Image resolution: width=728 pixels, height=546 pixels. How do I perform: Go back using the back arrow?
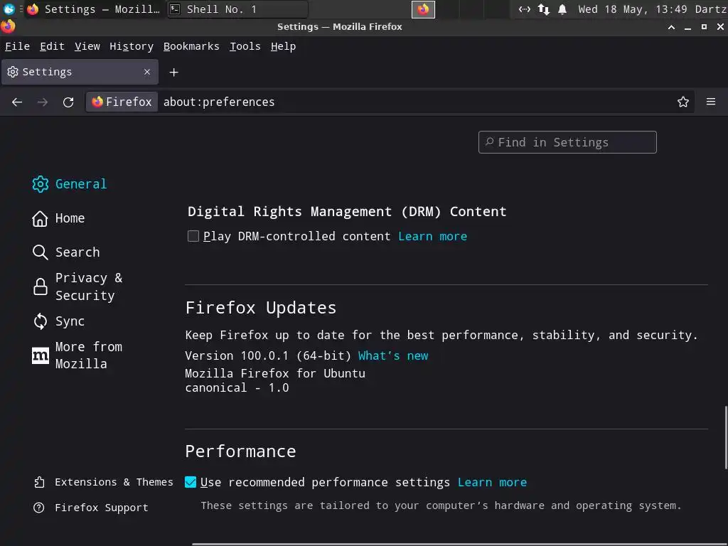click(x=17, y=102)
